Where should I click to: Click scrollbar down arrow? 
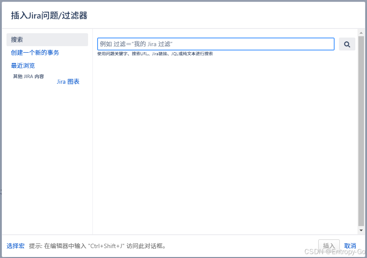click(361, 230)
